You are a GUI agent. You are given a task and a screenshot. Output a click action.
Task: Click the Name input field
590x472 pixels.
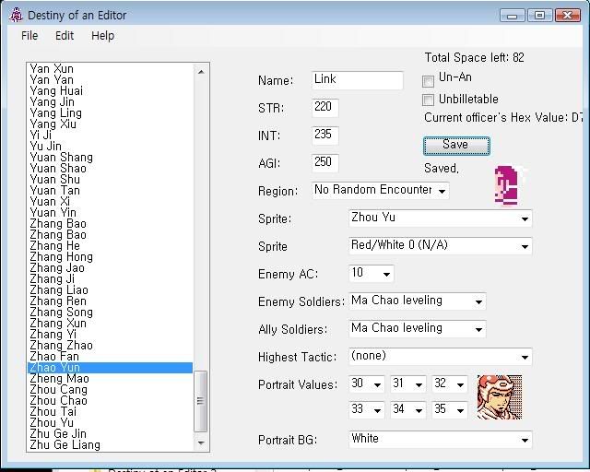pos(357,80)
